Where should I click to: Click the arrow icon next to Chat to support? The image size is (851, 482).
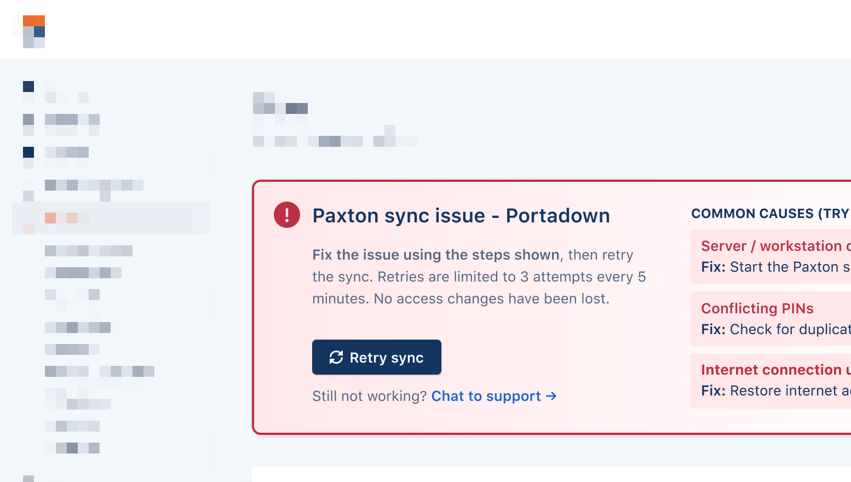click(x=551, y=396)
